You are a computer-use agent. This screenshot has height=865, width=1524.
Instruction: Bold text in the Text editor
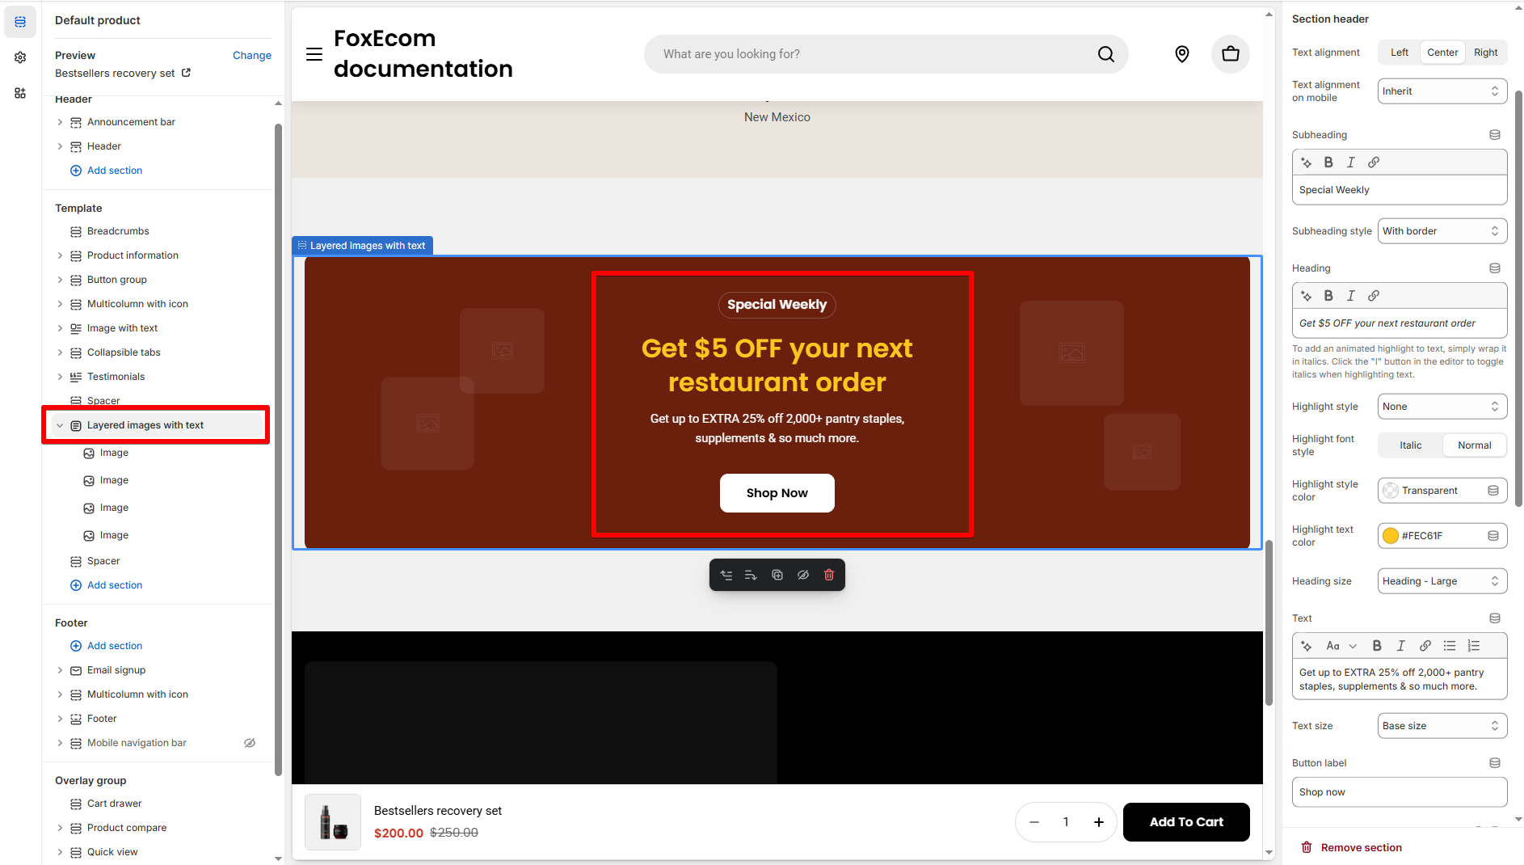1377,646
